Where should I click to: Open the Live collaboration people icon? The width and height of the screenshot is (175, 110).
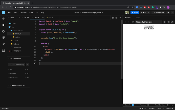[4, 50]
